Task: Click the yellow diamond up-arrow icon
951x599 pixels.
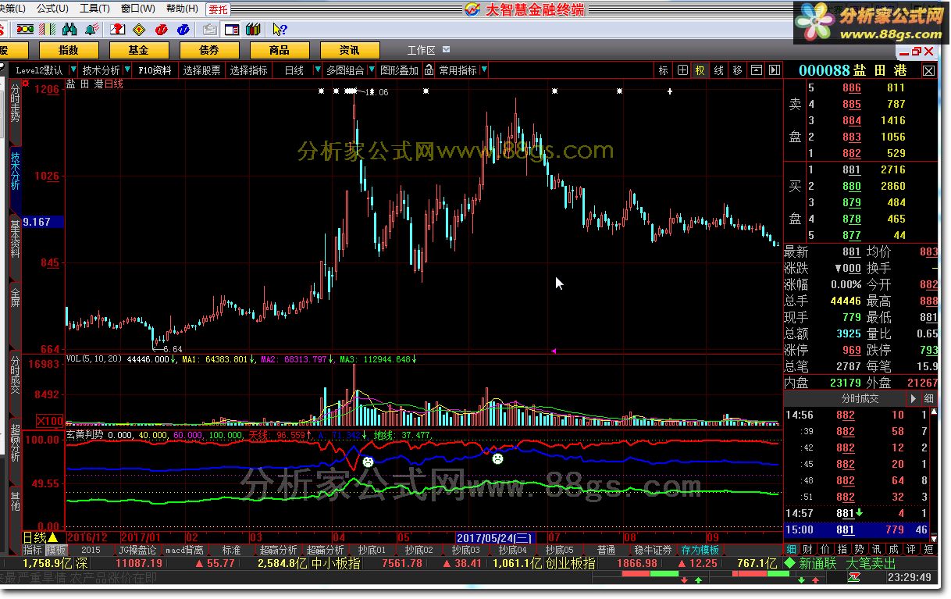Action: click(139, 30)
